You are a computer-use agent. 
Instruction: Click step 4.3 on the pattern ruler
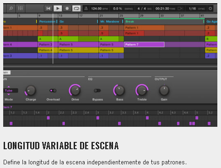coord(173,113)
